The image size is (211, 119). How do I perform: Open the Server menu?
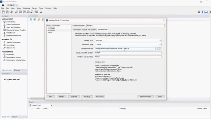(x=34, y=8)
